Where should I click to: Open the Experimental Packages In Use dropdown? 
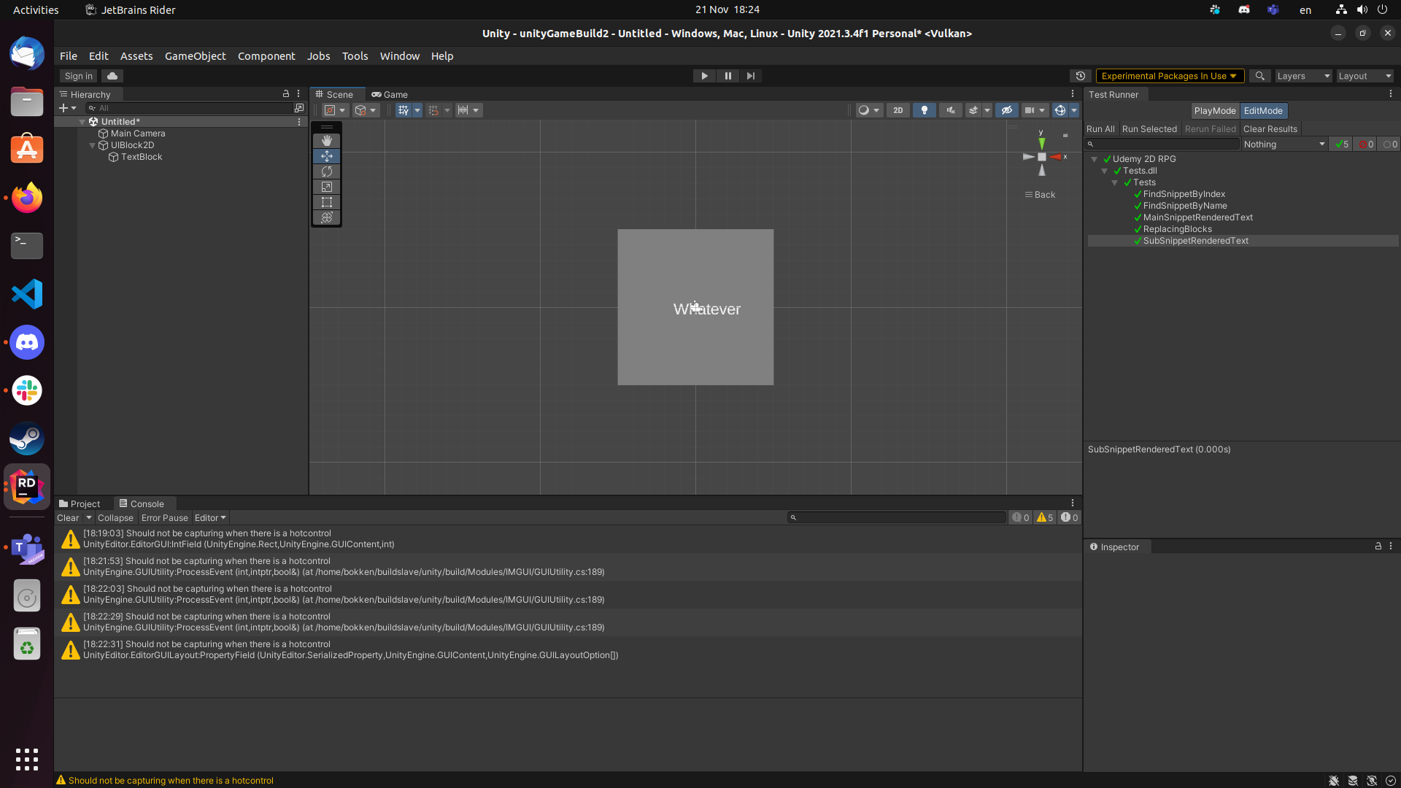(1169, 76)
